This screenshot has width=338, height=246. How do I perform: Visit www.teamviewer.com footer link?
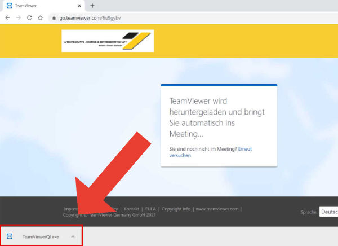[217, 209]
